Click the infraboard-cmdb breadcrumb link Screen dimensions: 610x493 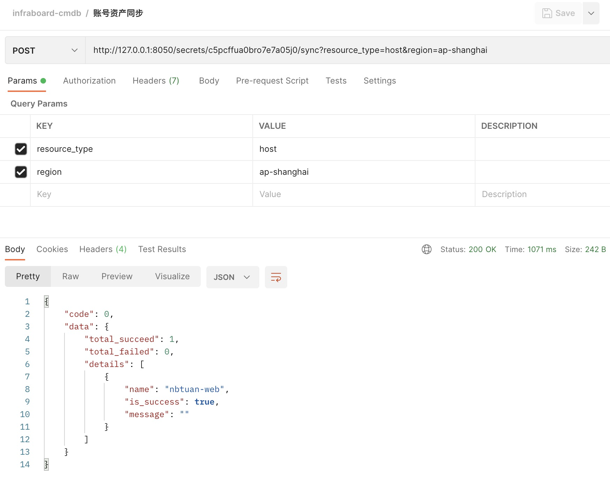click(x=47, y=13)
